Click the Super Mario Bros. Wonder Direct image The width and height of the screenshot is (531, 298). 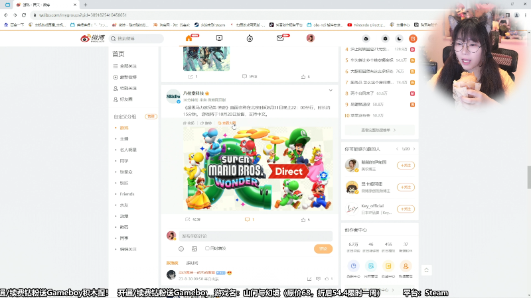pyautogui.click(x=258, y=169)
